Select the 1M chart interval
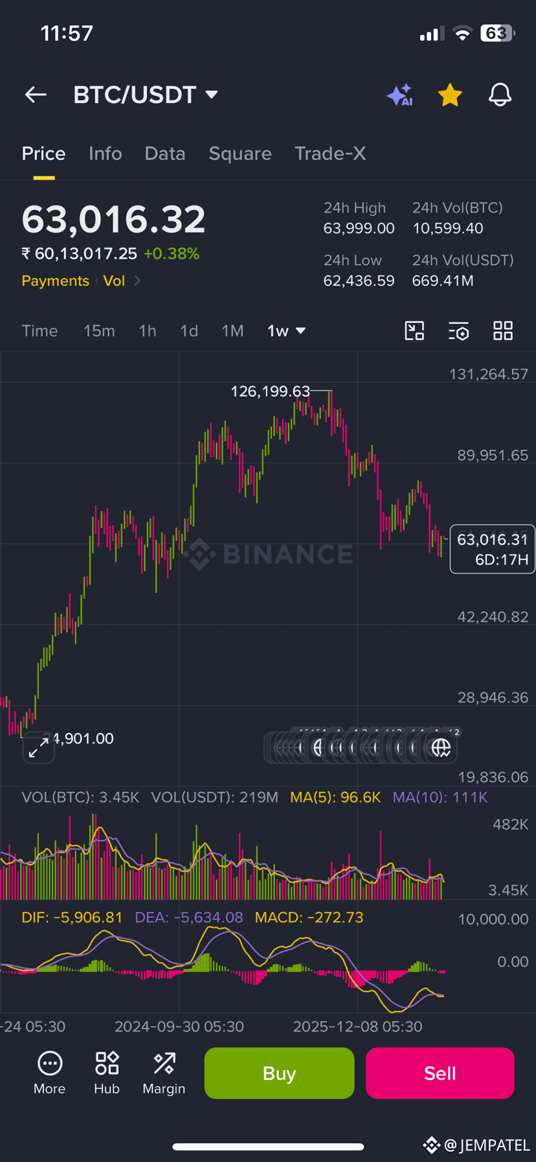The height and width of the screenshot is (1162, 536). (x=232, y=331)
